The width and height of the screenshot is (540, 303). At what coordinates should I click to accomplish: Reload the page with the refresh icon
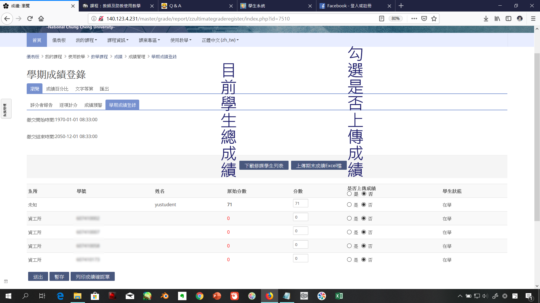point(30,19)
